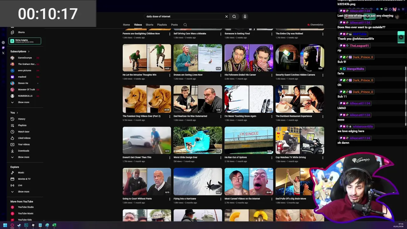Open mashed subscription channel
Viewport: 407px width, 229px height.
point(25,77)
